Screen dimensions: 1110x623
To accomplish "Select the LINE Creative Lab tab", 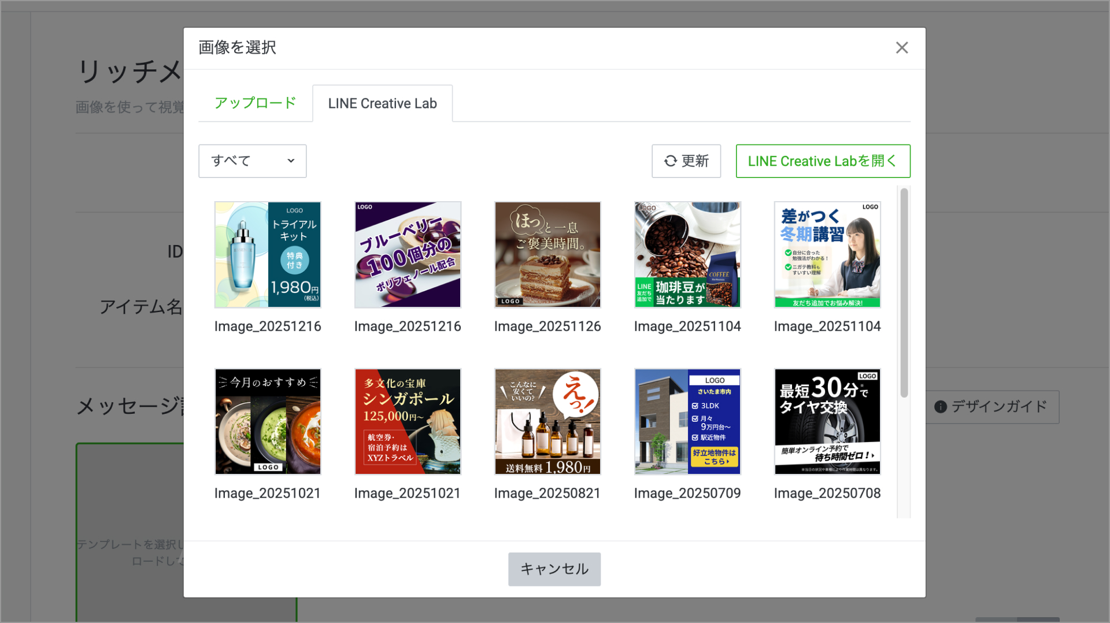I will (382, 103).
